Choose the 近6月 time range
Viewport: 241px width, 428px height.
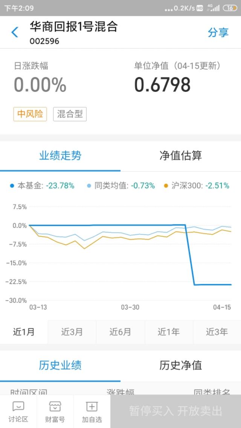(x=120, y=332)
